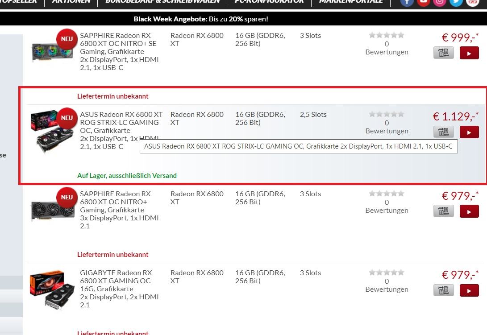Screen dimensions: 487x335
Task: Click € 979,- price in SAPPHIRE NITRO+ row
Action: (x=460, y=196)
